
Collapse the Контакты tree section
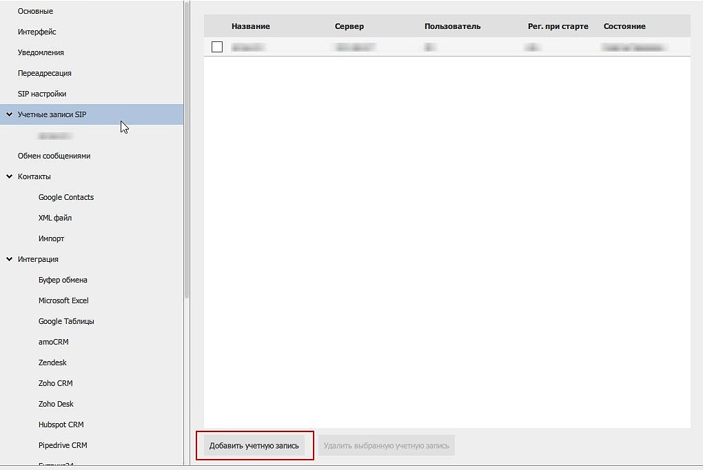[10, 176]
